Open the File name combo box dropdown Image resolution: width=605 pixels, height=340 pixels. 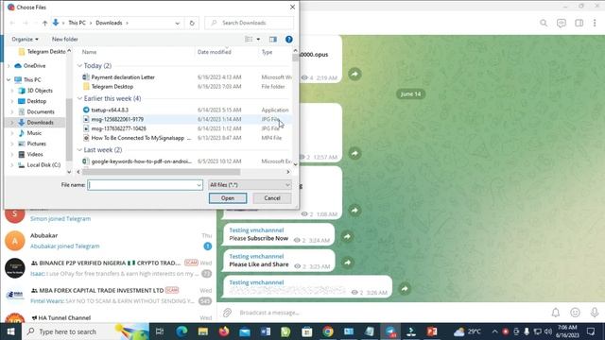tap(199, 185)
